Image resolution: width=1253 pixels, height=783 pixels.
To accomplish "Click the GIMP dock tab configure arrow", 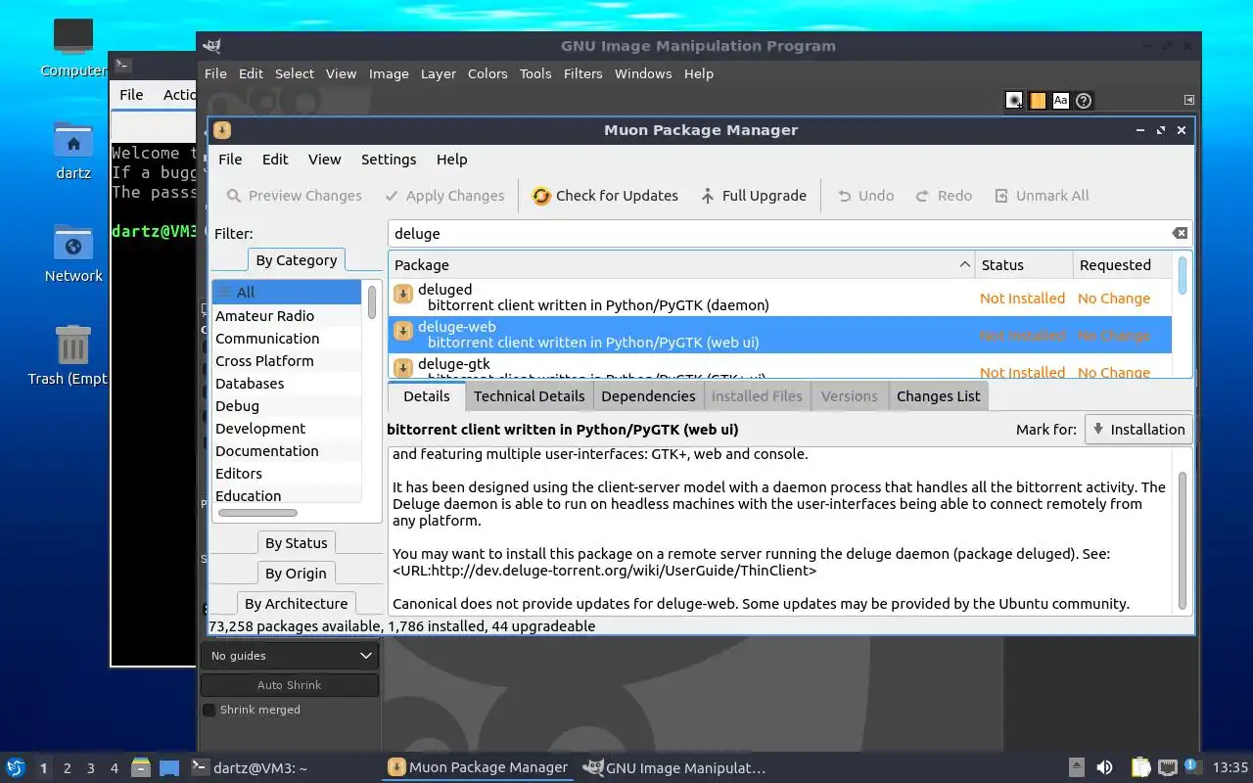I will pos(1189,100).
